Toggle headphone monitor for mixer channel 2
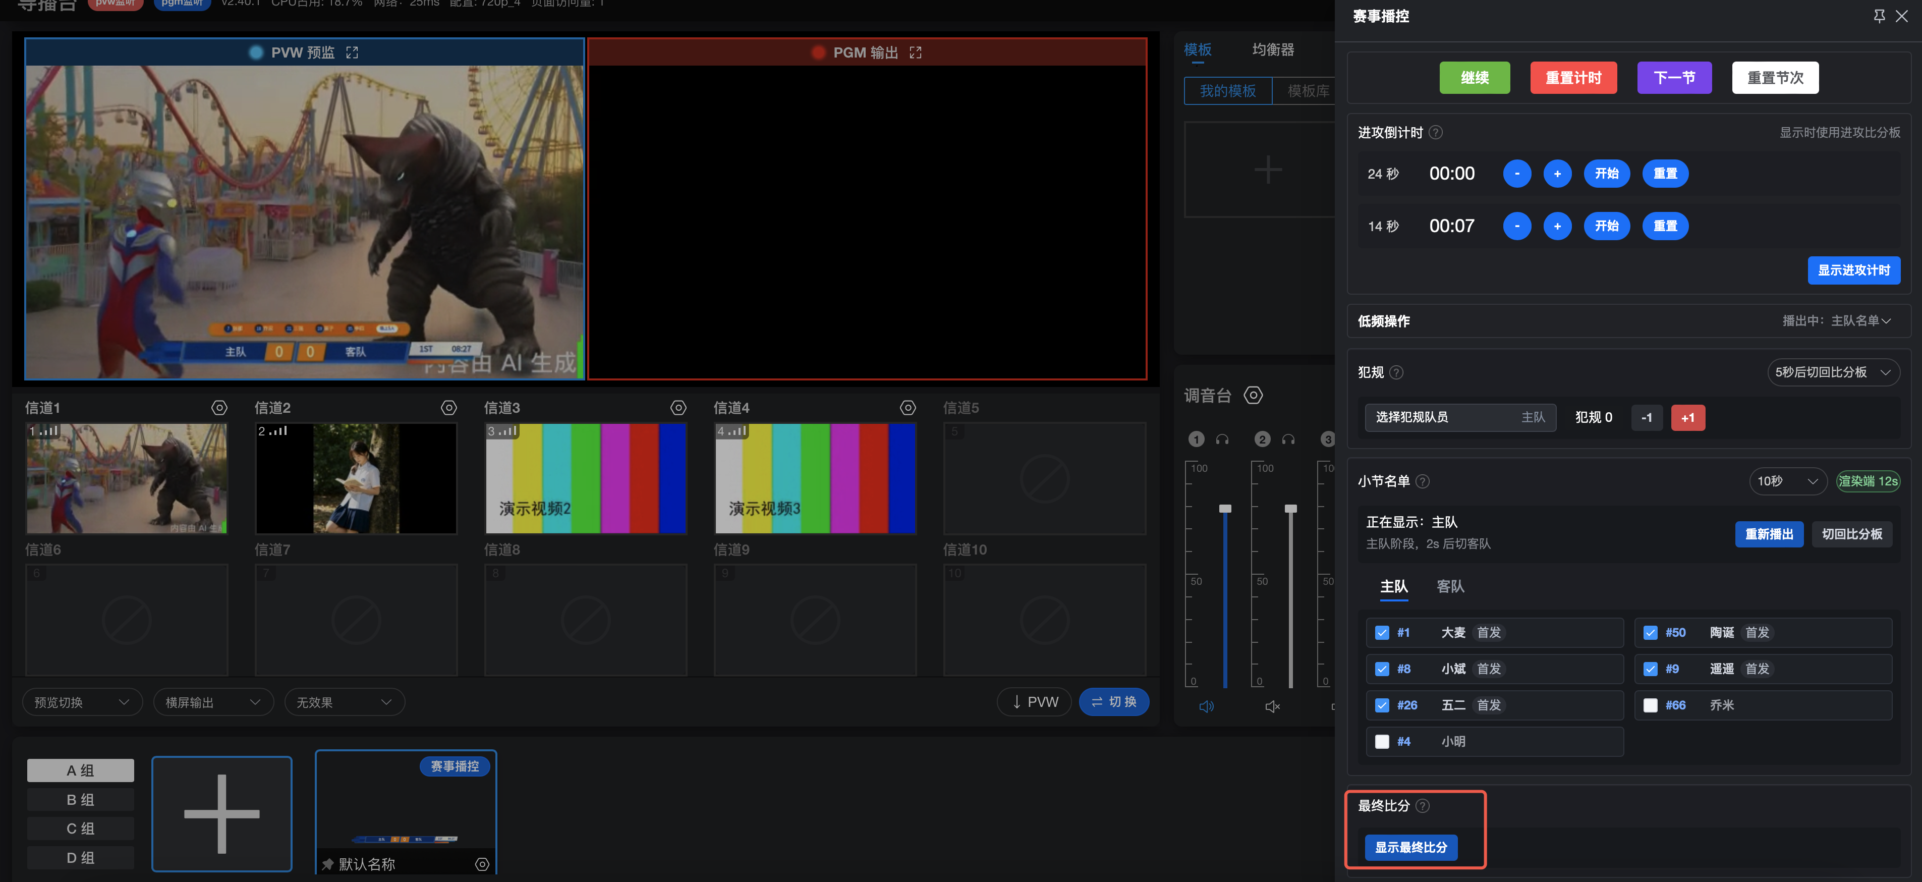This screenshot has height=882, width=1922. coord(1288,439)
